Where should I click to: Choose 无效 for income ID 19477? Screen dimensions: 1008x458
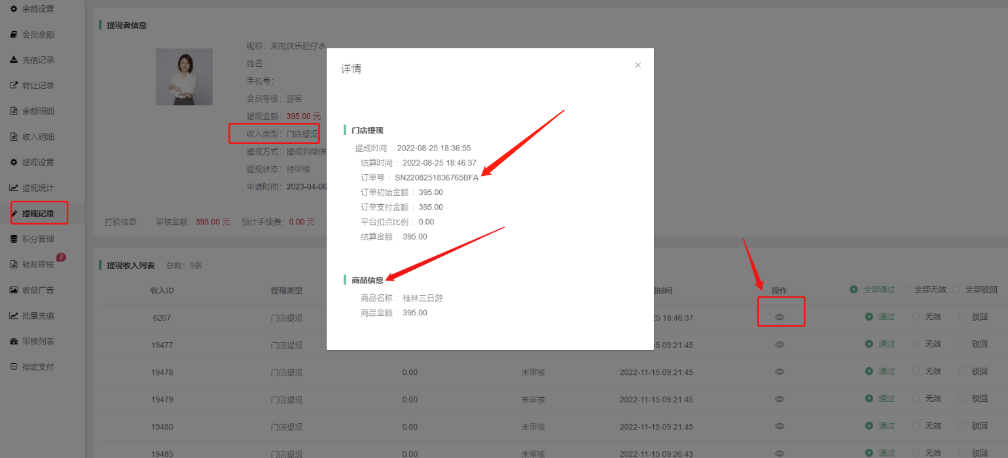916,344
